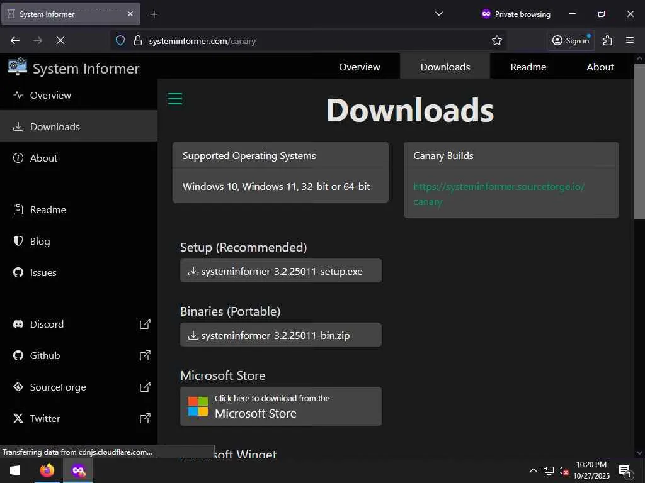Viewport: 645px width, 483px height.
Task: Click the muted volume tray icon
Action: (x=563, y=470)
